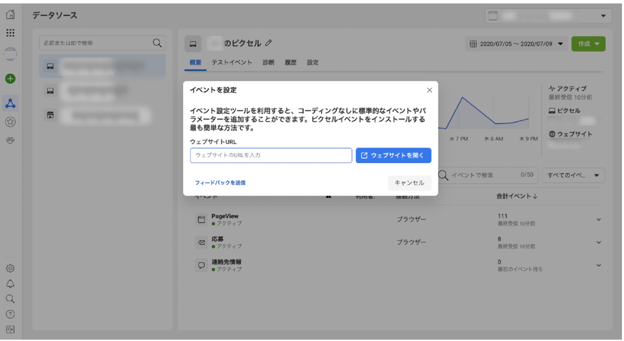
Task: Click the help question mark icon
Action: pos(10,314)
